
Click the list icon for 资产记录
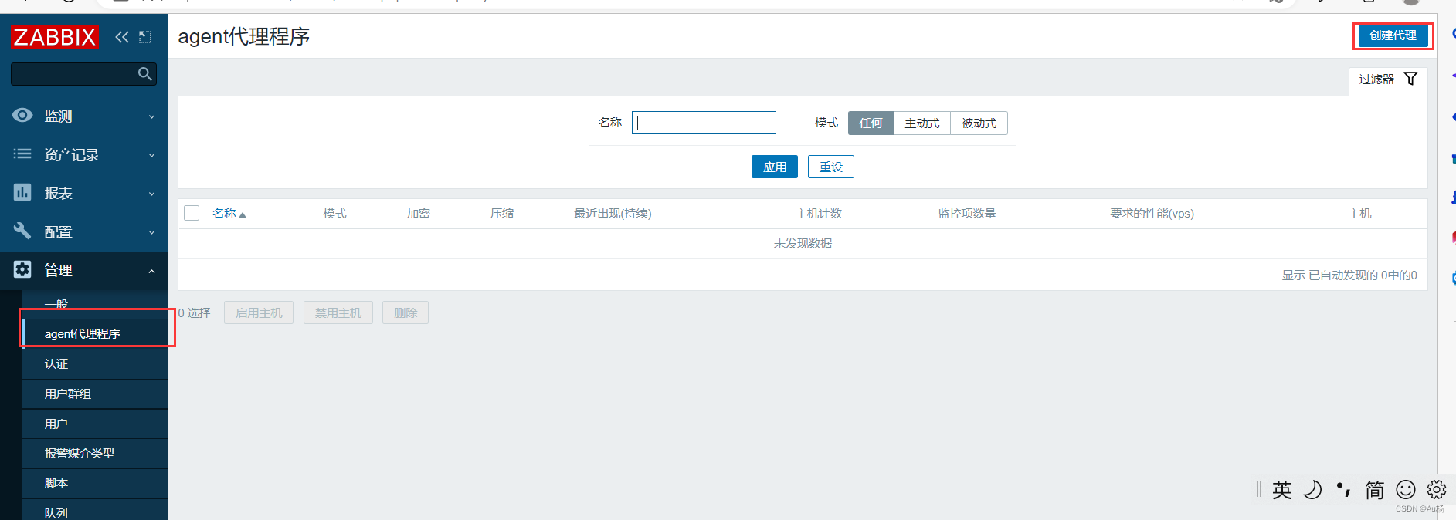[x=22, y=154]
